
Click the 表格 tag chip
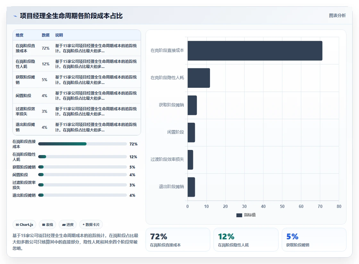pyautogui.click(x=48, y=225)
